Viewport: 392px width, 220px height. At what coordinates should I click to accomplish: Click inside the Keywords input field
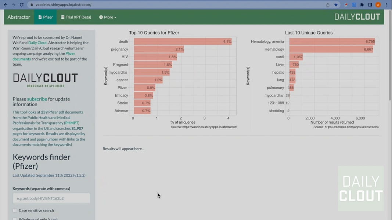click(51, 198)
